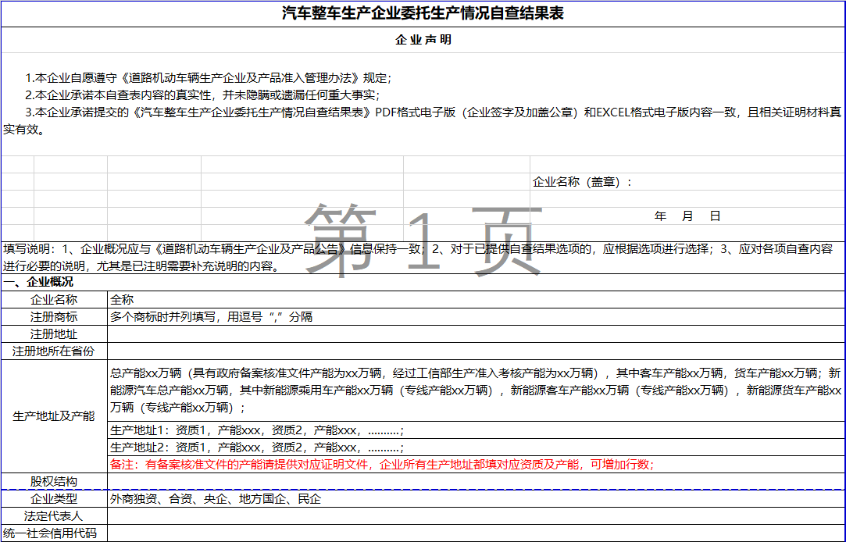Select the empty cell beside 注册地所在省份
This screenshot has width=846, height=542.
point(475,351)
